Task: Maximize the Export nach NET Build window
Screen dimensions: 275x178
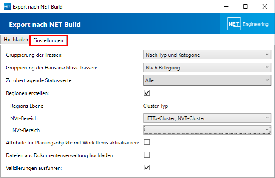Action: (245, 7)
